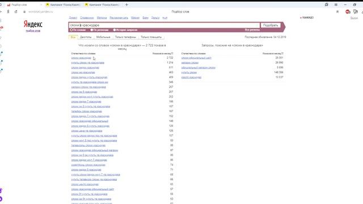363x204 pixels.
Task: Select the 'По словам' radio button
Action: click(x=71, y=30)
